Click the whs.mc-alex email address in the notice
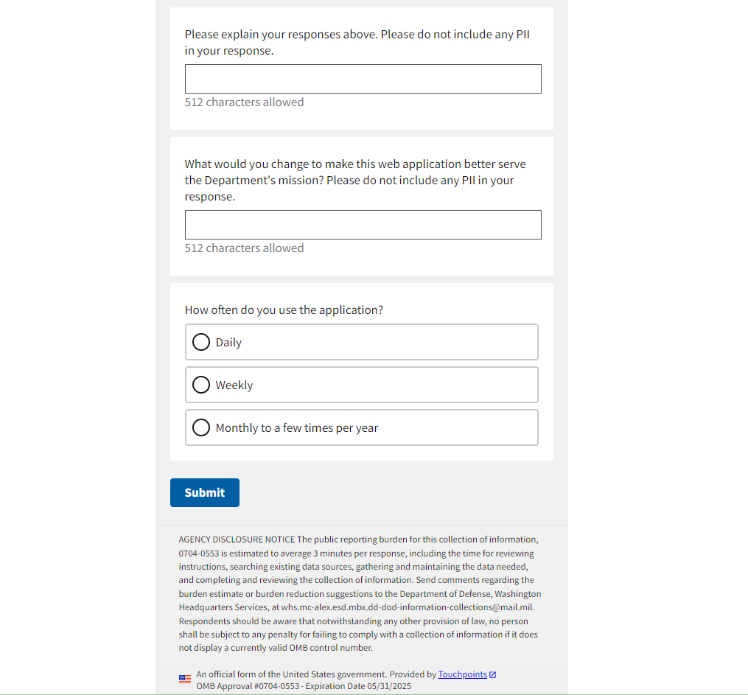This screenshot has height=695, width=748. pos(408,607)
